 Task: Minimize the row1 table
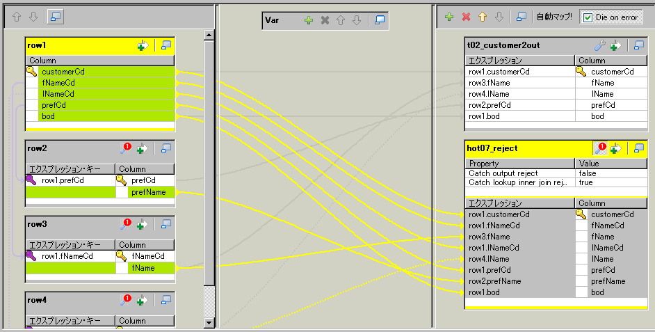(166, 45)
